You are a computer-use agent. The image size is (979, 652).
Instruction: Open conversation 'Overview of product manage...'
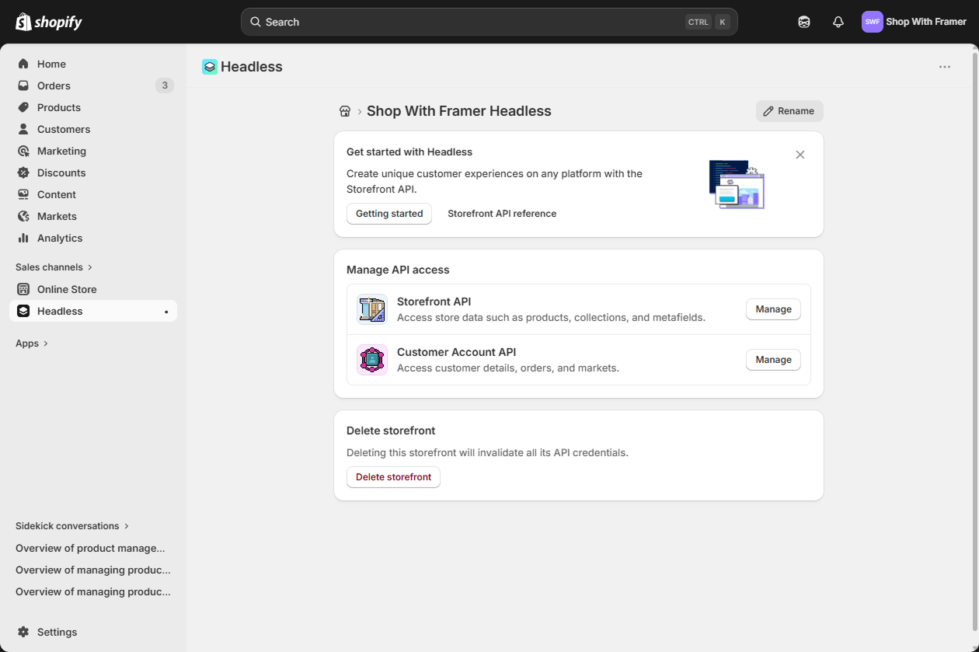point(90,548)
